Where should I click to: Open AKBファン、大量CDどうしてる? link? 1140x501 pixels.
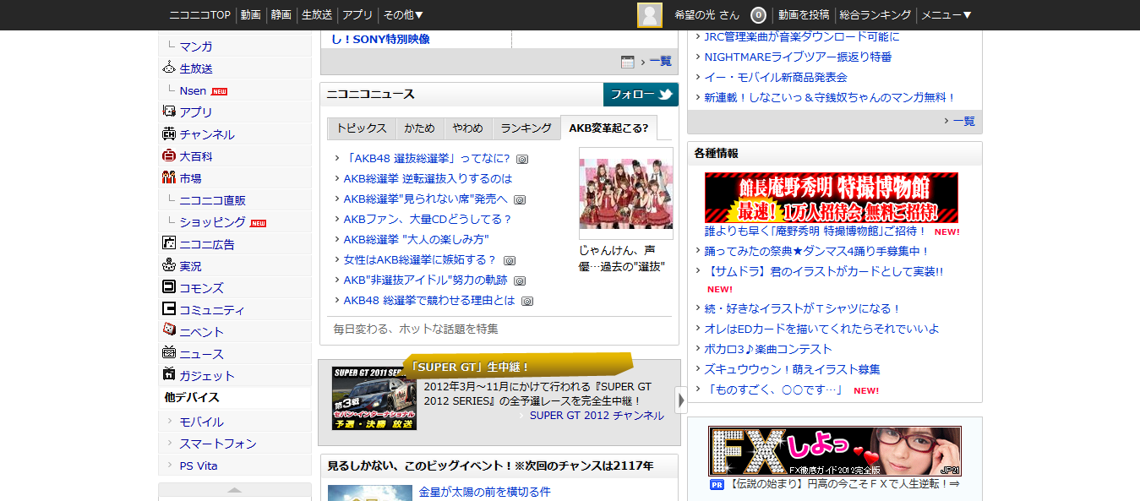click(428, 220)
